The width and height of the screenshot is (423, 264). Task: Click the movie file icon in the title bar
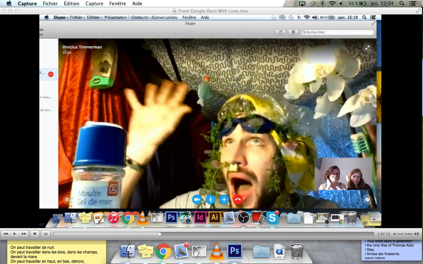point(174,11)
